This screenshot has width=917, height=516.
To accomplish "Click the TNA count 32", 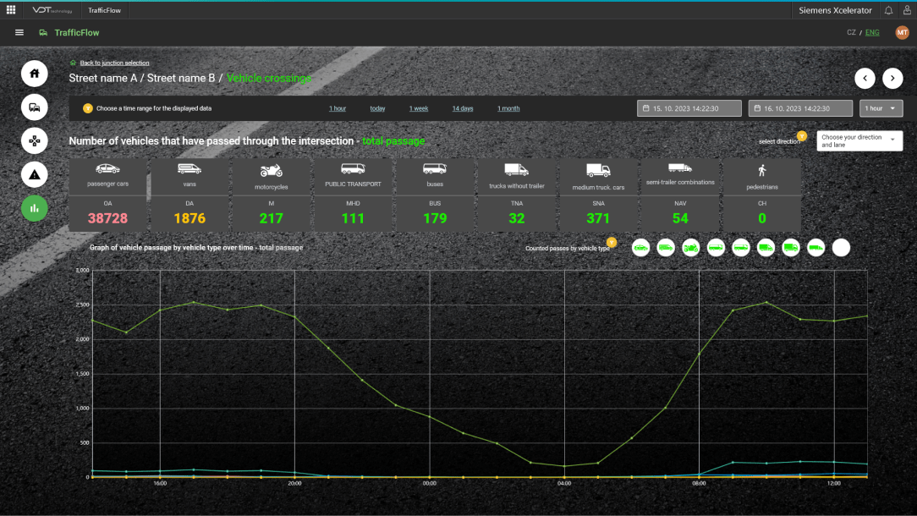I will 516,218.
